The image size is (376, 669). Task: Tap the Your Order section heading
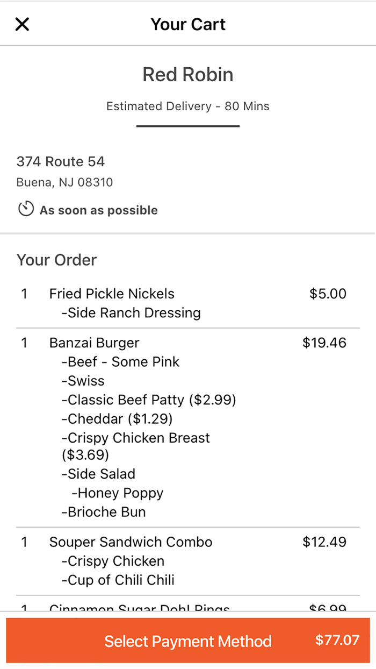[56, 260]
